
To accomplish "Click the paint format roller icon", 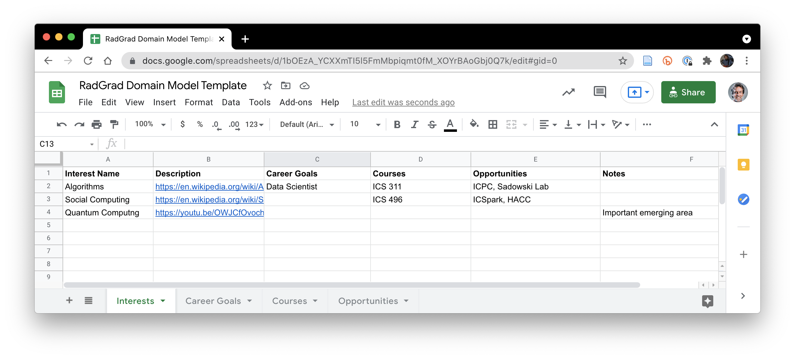I will 114,124.
